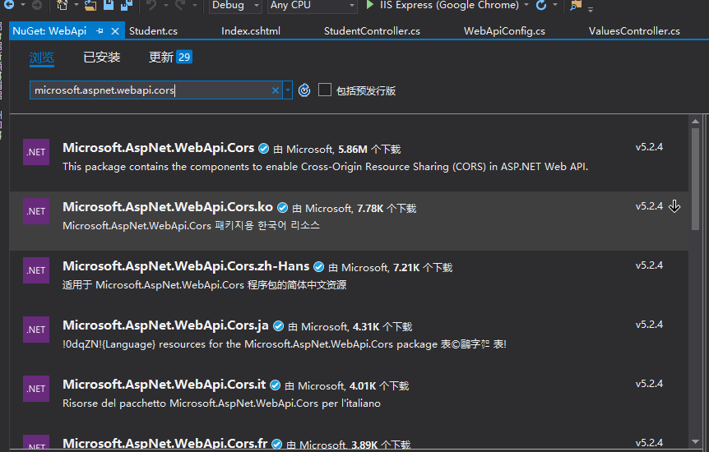
Task: Select the 已安装 (Installed) tab
Action: click(x=102, y=58)
